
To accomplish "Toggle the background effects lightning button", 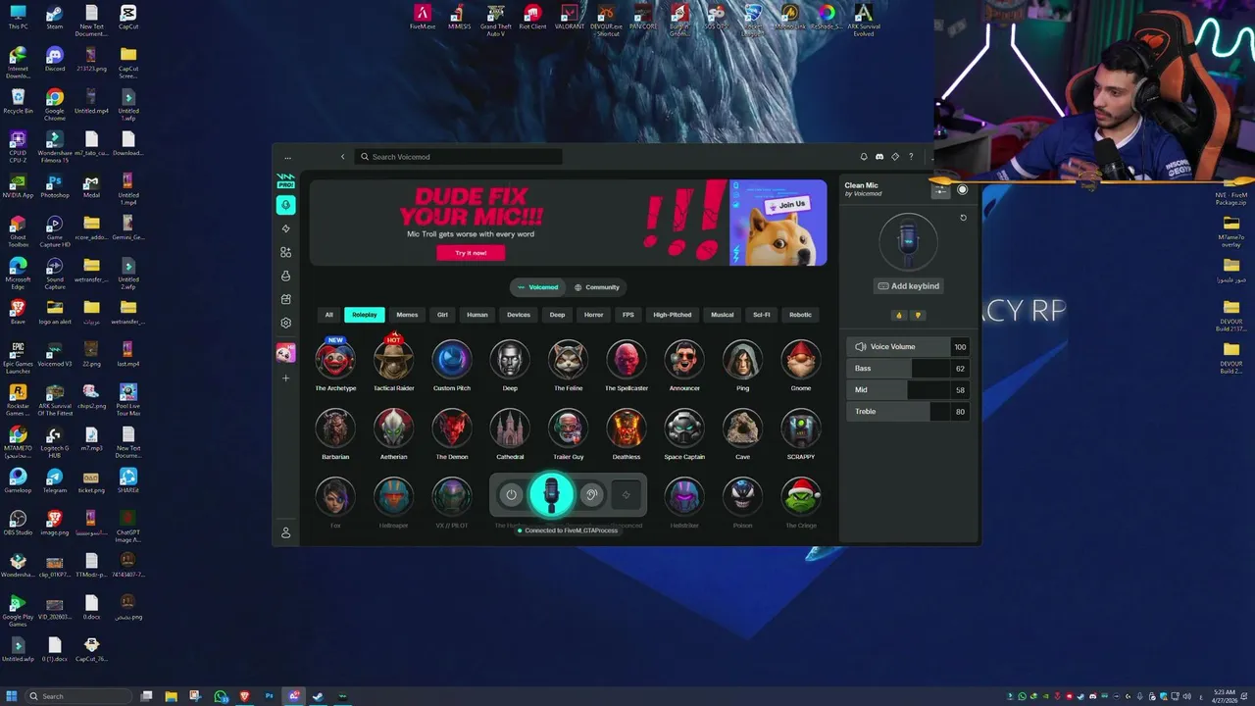I will (626, 495).
